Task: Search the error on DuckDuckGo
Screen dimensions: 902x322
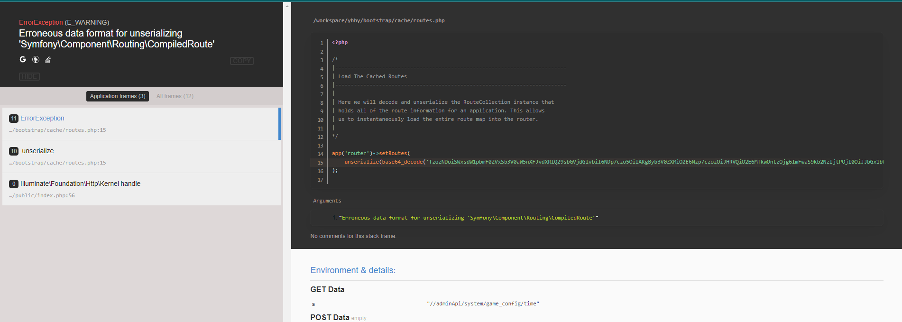Action: coord(36,59)
